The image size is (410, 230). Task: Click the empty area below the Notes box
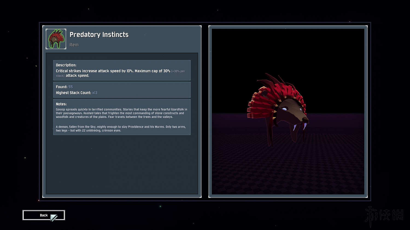(122, 164)
